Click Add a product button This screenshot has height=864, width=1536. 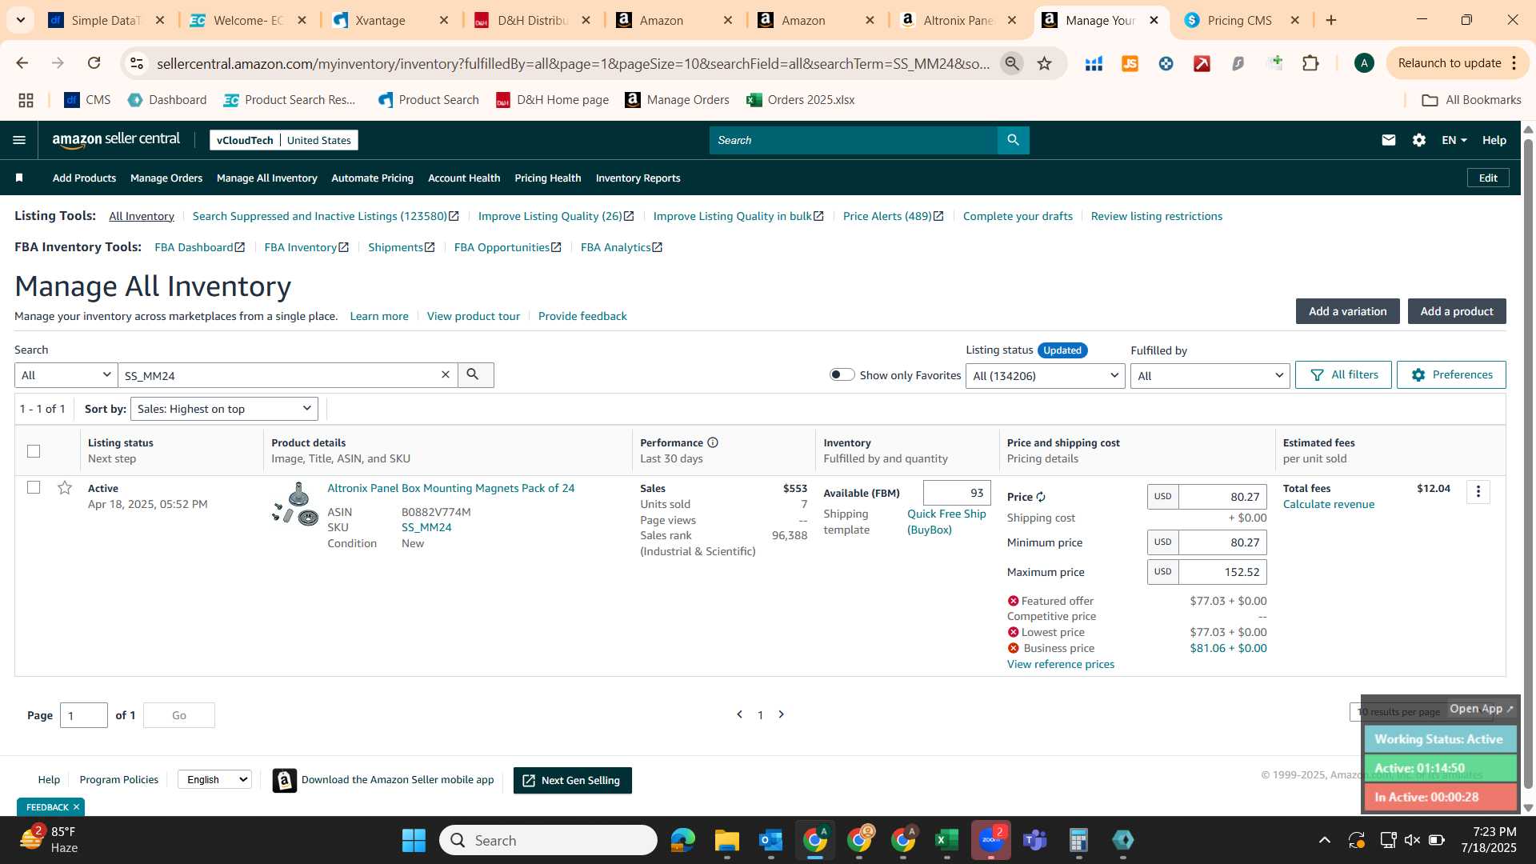[x=1456, y=311]
